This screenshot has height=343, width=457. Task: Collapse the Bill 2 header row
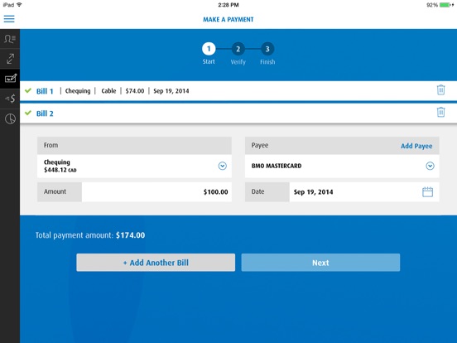[238, 114]
